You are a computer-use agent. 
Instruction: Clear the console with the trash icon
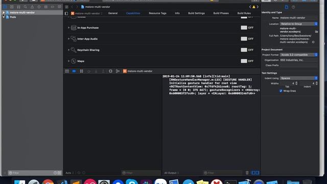(247, 173)
